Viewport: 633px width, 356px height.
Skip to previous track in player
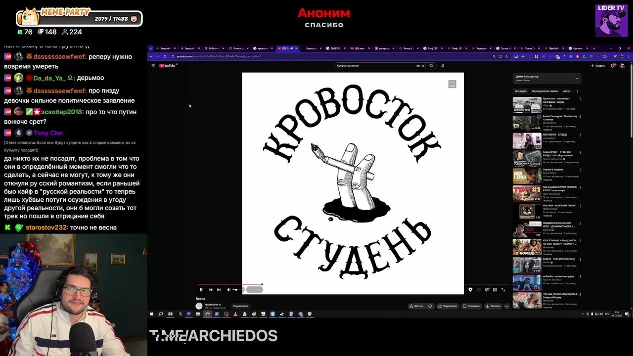point(211,290)
